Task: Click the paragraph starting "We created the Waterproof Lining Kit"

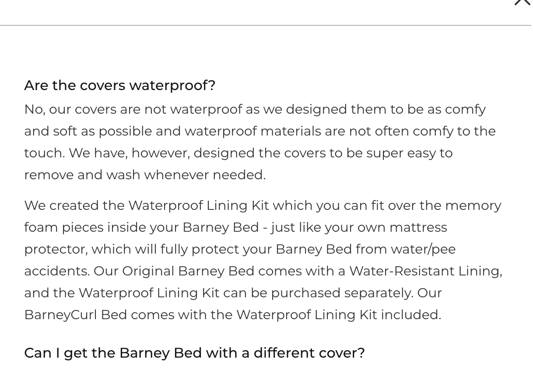Action: pyautogui.click(x=263, y=260)
